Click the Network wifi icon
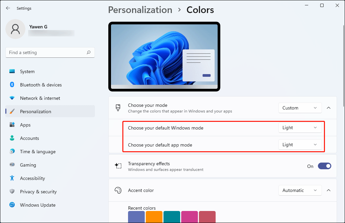The width and height of the screenshot is (345, 223). coord(12,98)
